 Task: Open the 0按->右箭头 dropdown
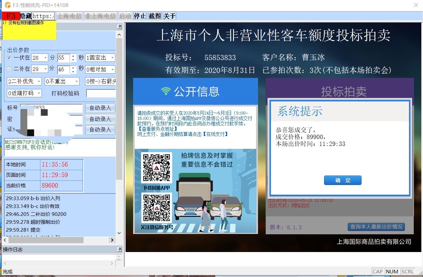point(100,81)
